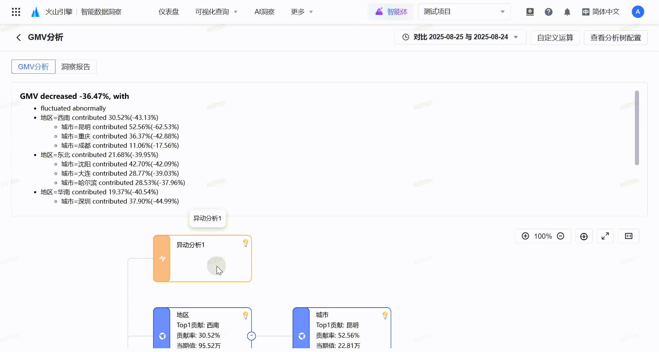This screenshot has width=659, height=352.
Task: Open the help question mark icon
Action: (548, 12)
